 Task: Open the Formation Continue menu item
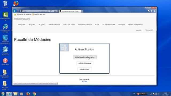click(85, 25)
